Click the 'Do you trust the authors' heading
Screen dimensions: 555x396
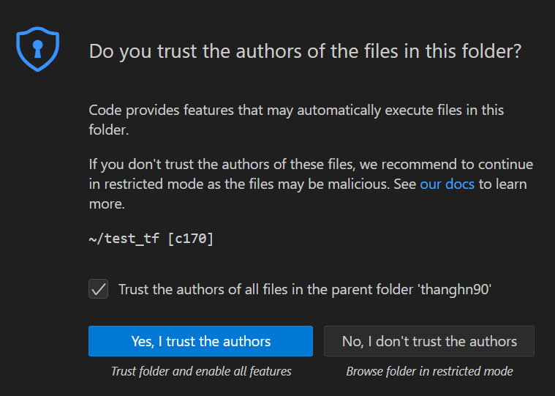pos(305,51)
